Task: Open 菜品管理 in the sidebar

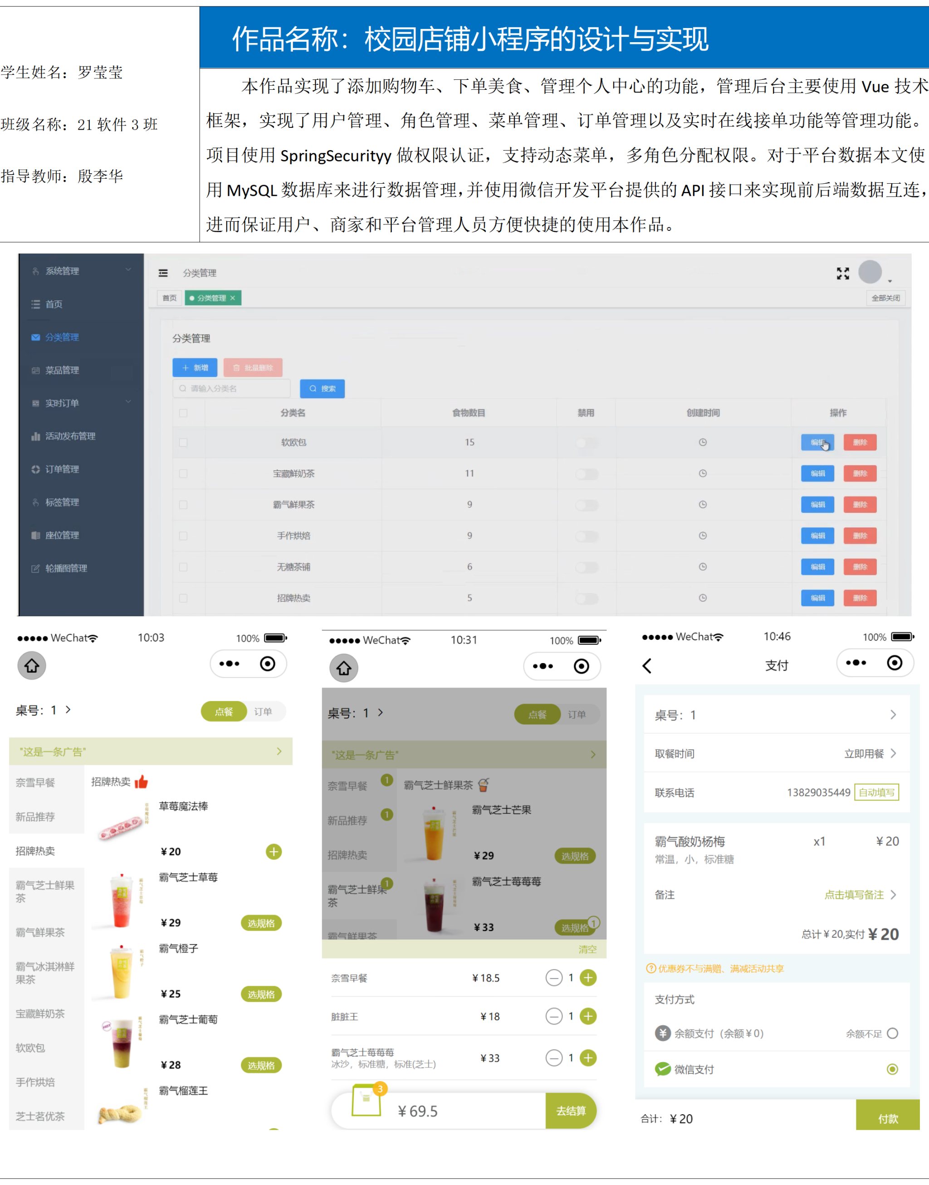Action: [62, 371]
